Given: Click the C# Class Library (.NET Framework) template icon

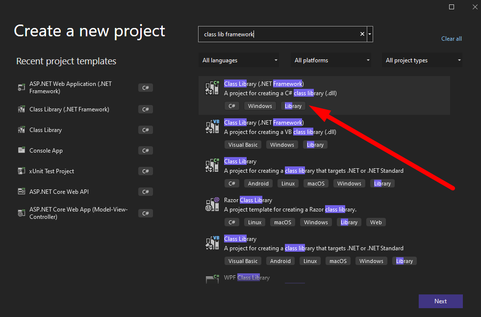Looking at the screenshot, I should point(212,88).
